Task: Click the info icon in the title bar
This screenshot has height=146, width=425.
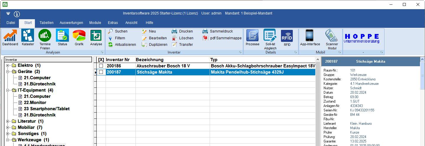Action: [17, 14]
